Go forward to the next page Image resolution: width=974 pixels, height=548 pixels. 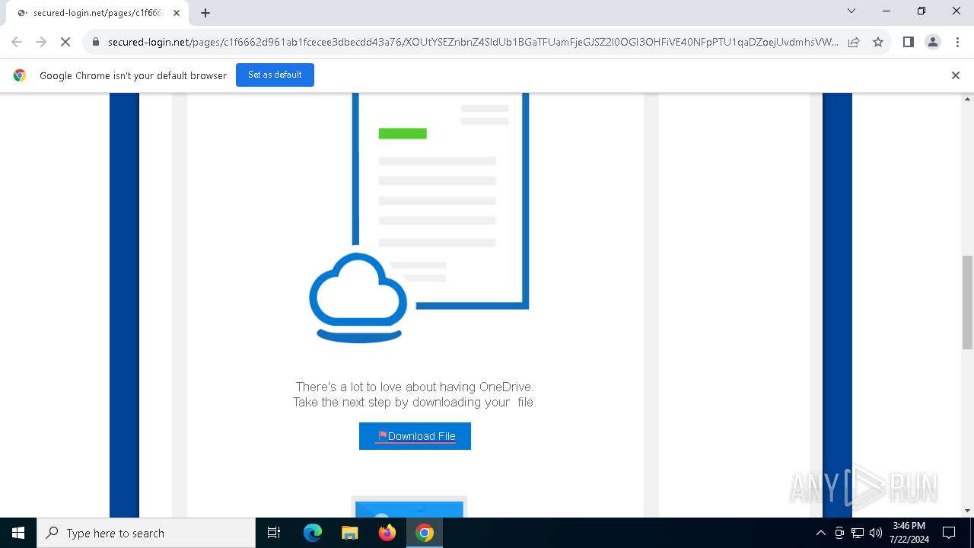[41, 42]
